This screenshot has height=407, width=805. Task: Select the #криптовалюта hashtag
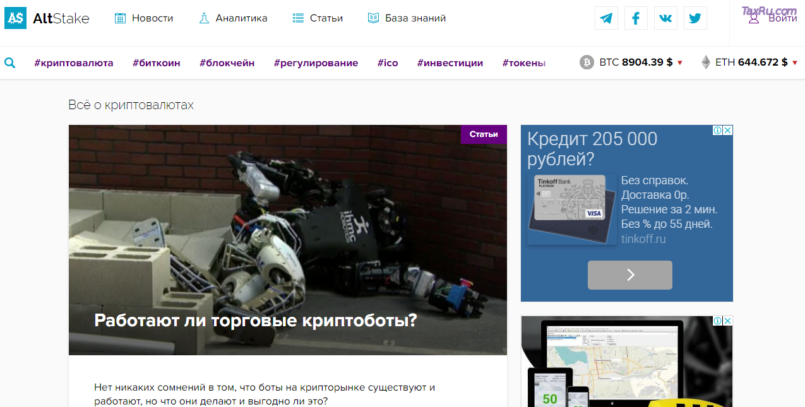click(75, 62)
